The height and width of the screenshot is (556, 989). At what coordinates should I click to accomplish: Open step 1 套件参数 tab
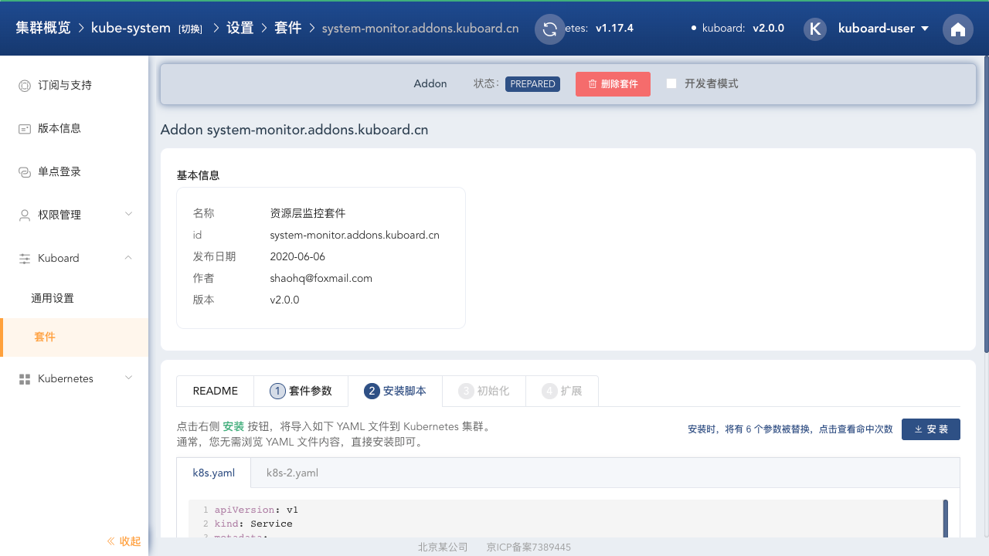coord(301,392)
